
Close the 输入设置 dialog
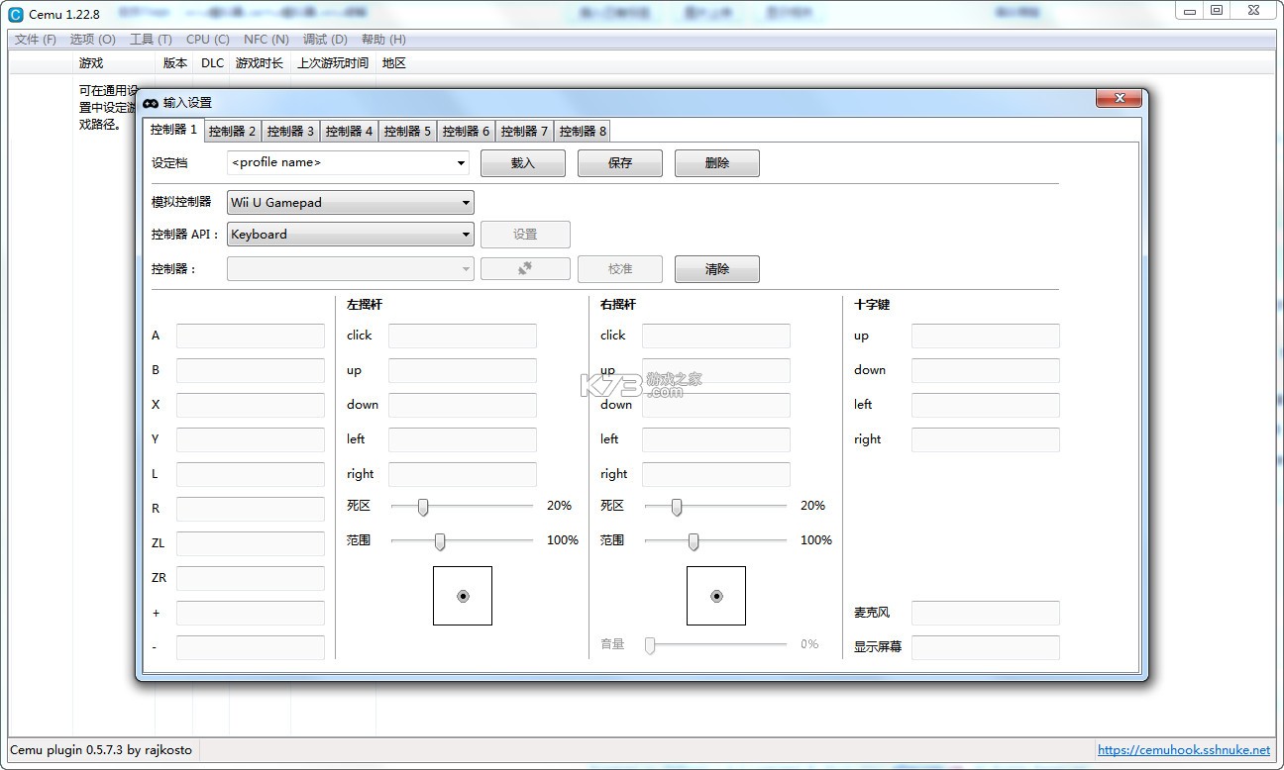(x=1120, y=99)
